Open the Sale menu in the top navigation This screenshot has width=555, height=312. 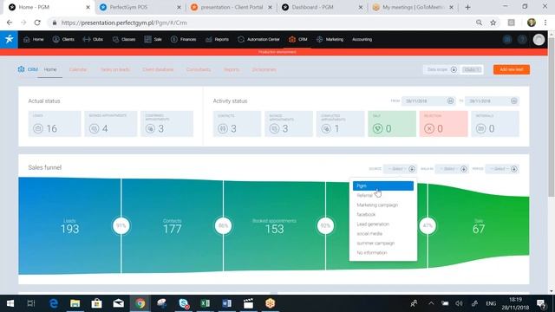pyautogui.click(x=153, y=39)
